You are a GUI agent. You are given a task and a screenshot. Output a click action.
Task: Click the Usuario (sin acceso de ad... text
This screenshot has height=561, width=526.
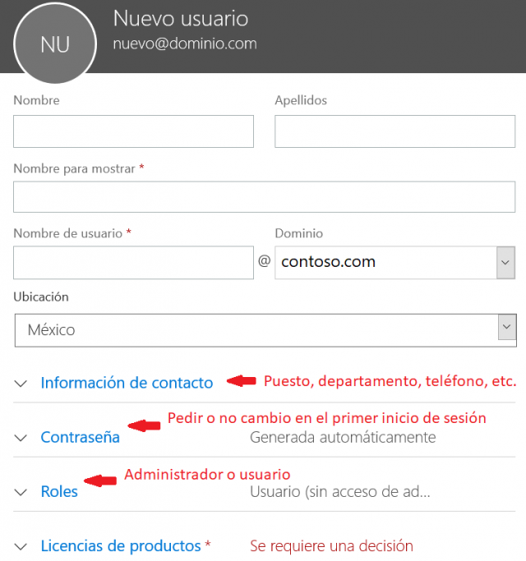(340, 491)
